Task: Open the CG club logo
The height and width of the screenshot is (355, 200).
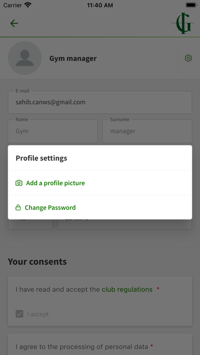Action: click(x=183, y=23)
